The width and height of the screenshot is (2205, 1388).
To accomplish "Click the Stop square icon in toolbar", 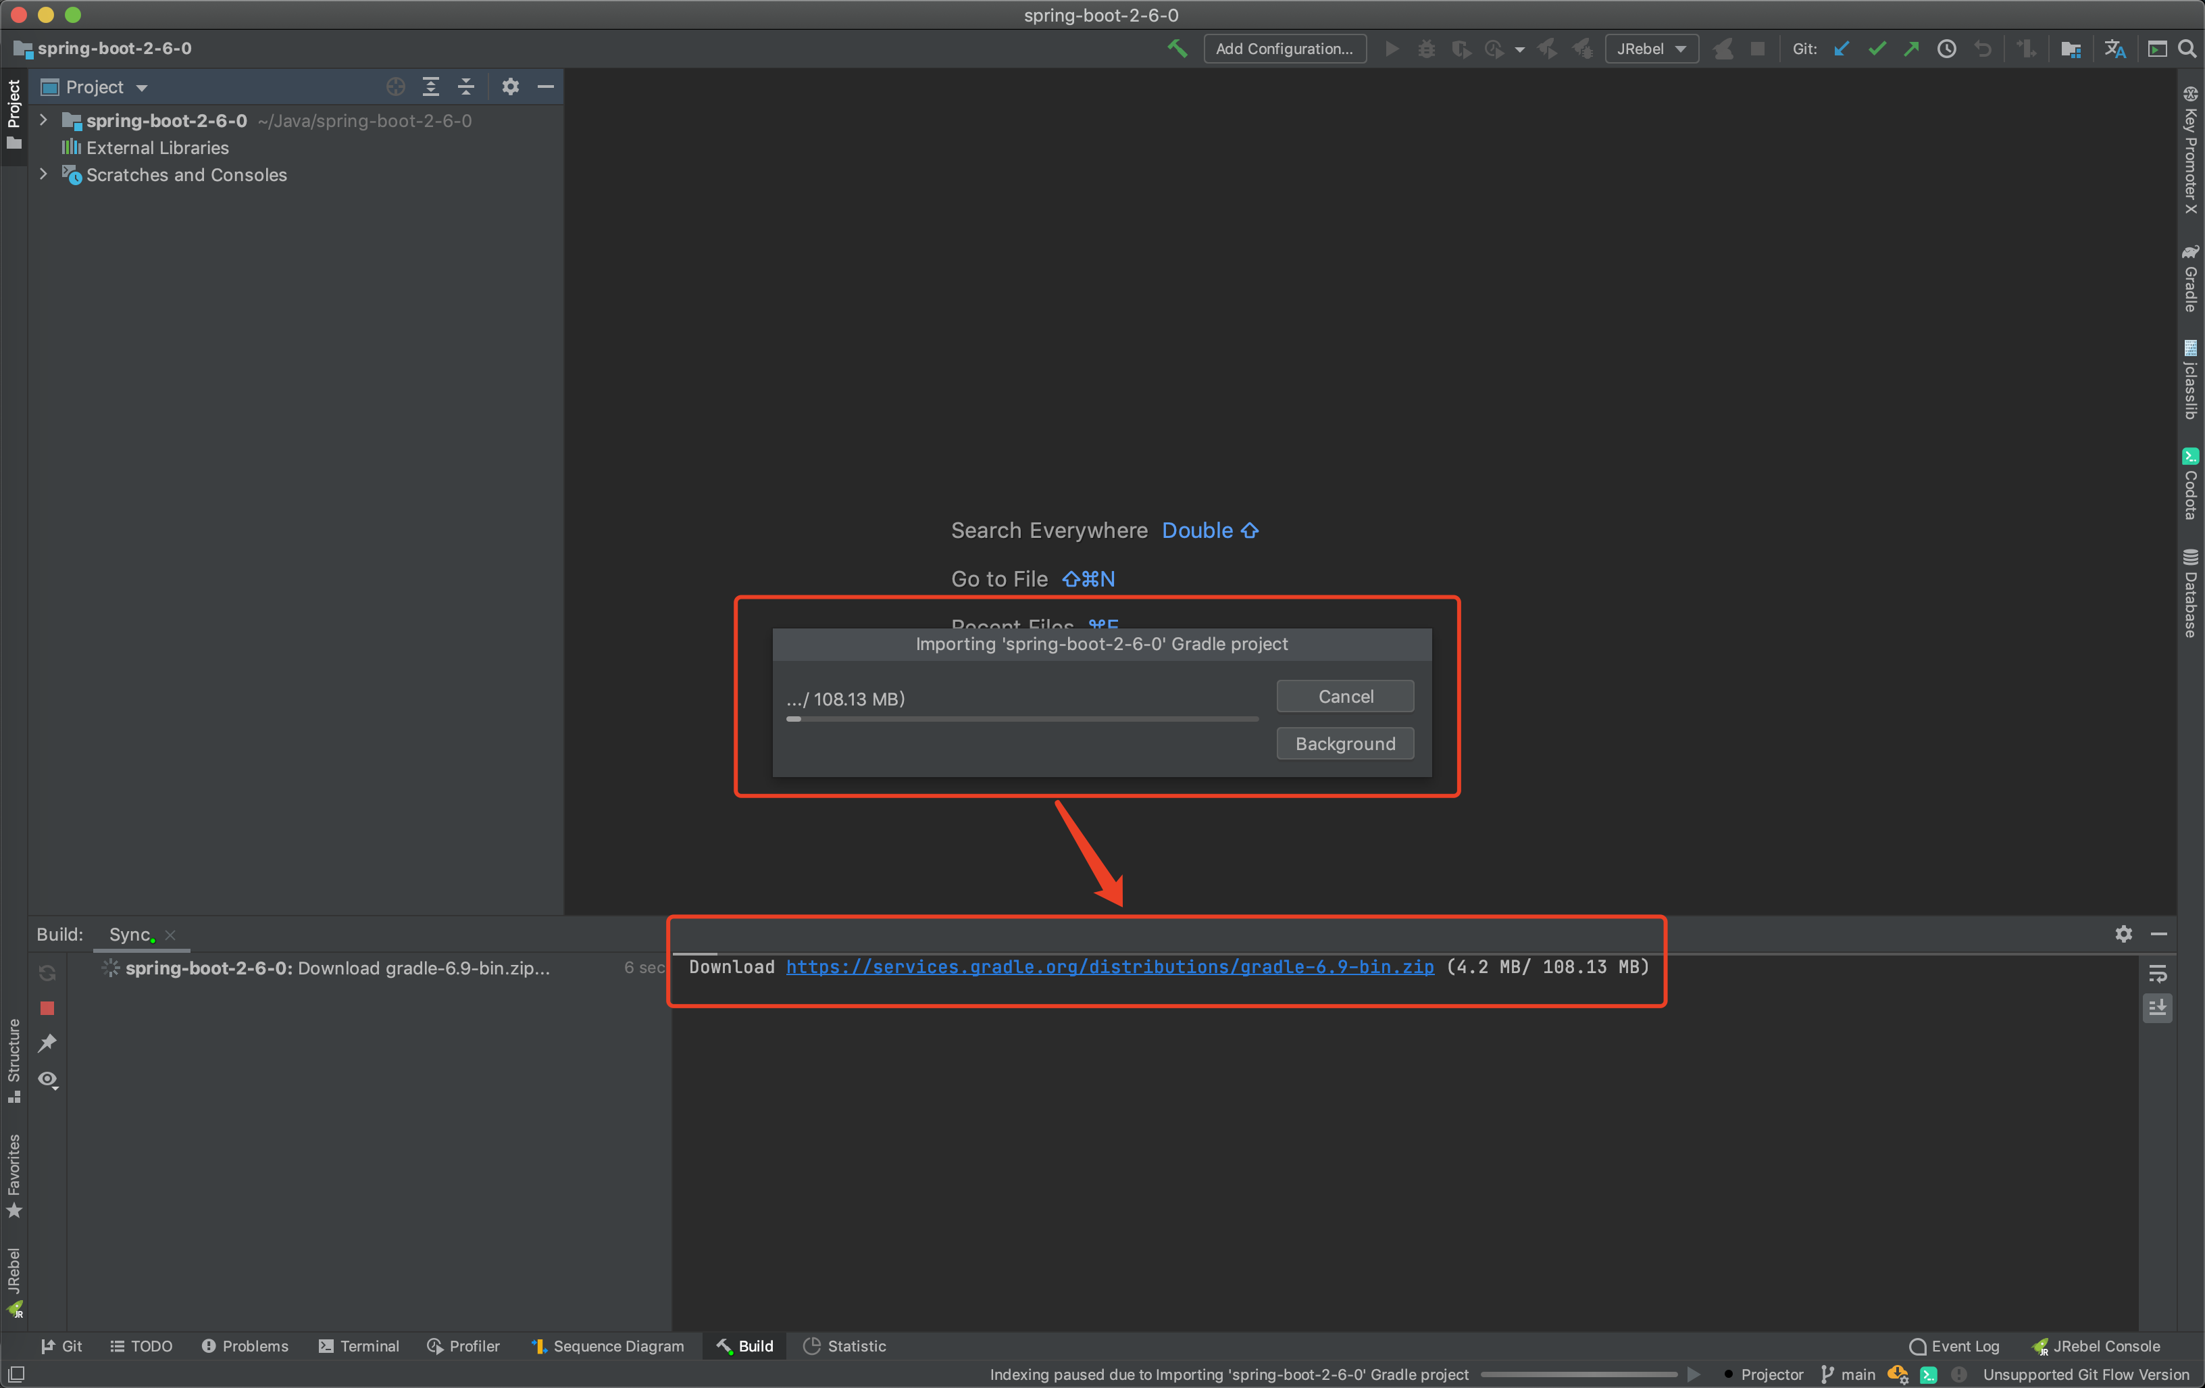I will (1757, 49).
